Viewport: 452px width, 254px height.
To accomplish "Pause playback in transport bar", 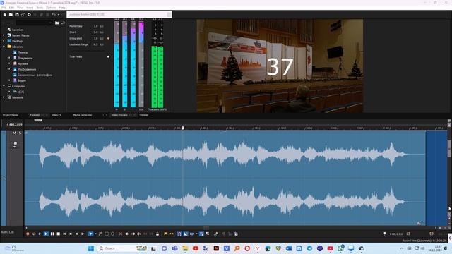I will coord(52,234).
